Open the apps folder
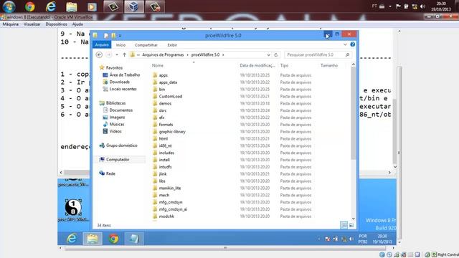This screenshot has width=459, height=258. coord(164,75)
